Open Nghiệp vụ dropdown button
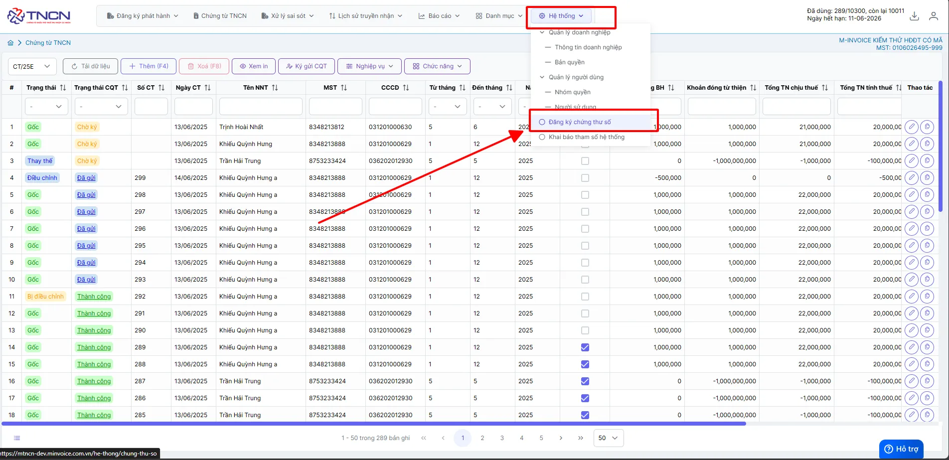 (370, 66)
